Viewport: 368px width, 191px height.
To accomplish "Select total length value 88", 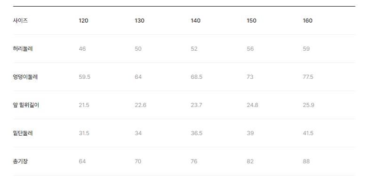I will click(x=306, y=161).
